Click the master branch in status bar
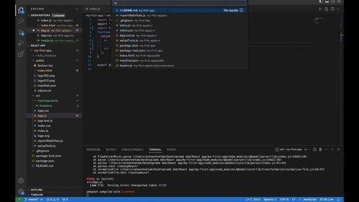 click(31, 200)
